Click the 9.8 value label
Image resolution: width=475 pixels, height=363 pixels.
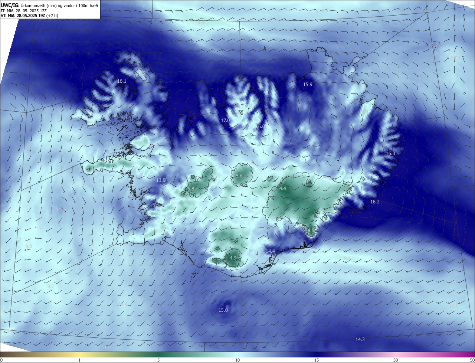(x=29, y=246)
